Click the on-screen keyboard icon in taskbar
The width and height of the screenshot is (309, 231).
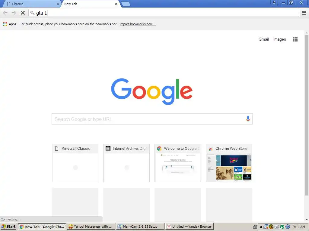click(255, 227)
